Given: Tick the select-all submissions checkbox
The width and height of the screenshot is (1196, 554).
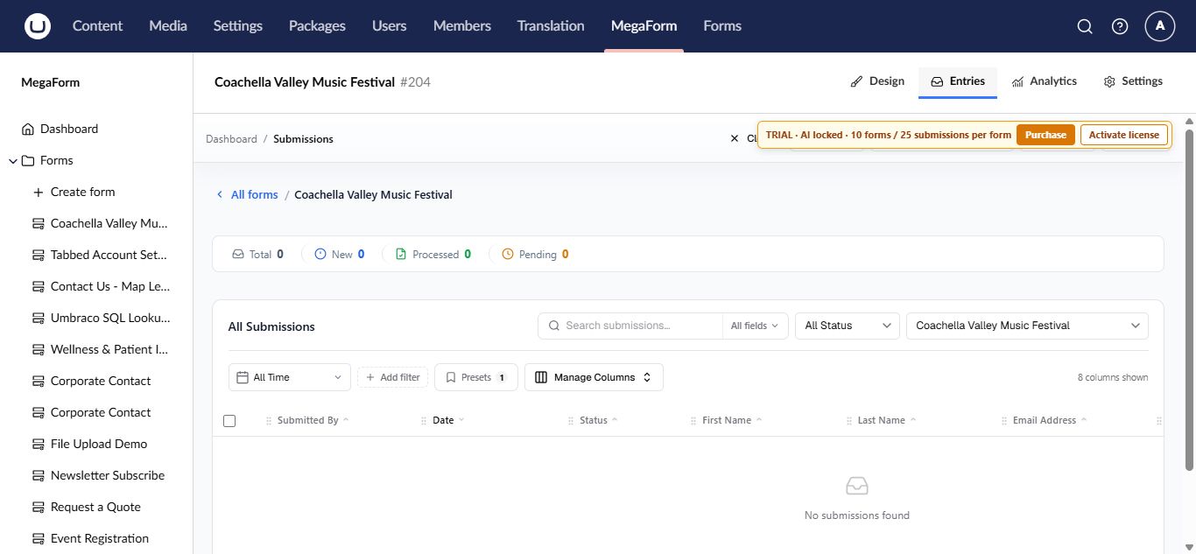Looking at the screenshot, I should point(229,421).
